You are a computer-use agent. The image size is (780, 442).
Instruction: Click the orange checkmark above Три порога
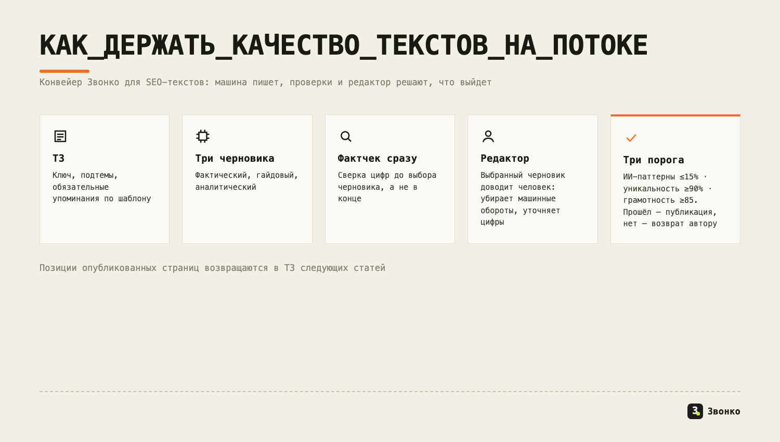pos(631,138)
